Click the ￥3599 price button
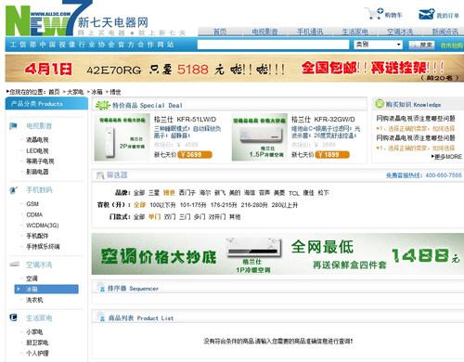 [195, 154]
